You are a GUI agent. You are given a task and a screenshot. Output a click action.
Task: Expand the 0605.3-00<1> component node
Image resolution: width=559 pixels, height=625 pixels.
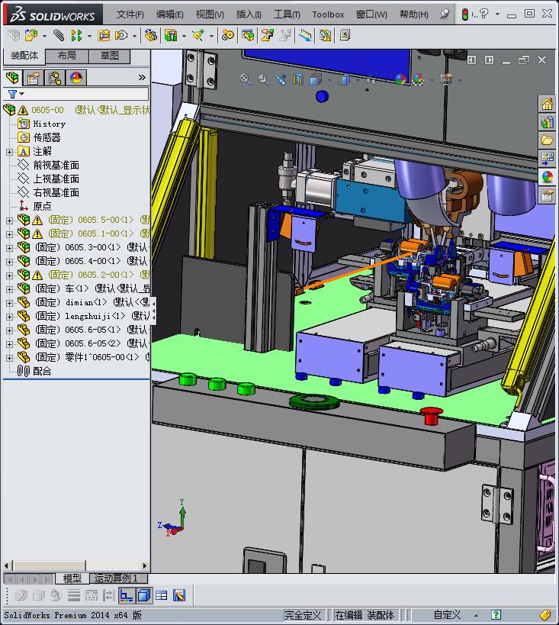pyautogui.click(x=10, y=248)
